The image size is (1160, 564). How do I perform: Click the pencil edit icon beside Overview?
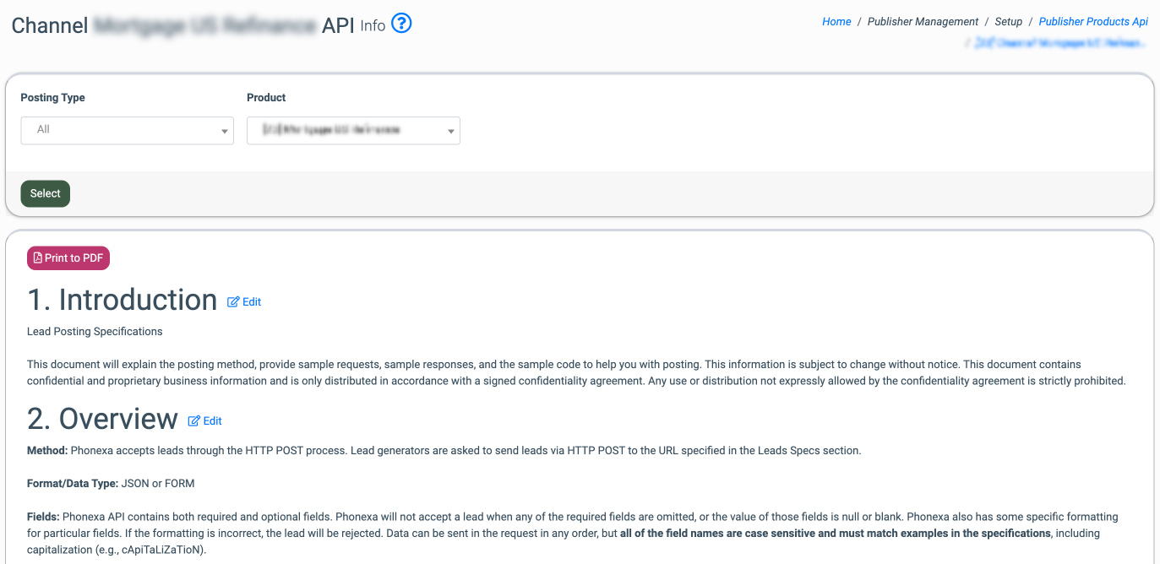[194, 420]
